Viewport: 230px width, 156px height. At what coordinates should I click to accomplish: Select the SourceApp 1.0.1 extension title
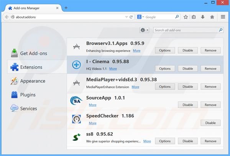[105, 98]
